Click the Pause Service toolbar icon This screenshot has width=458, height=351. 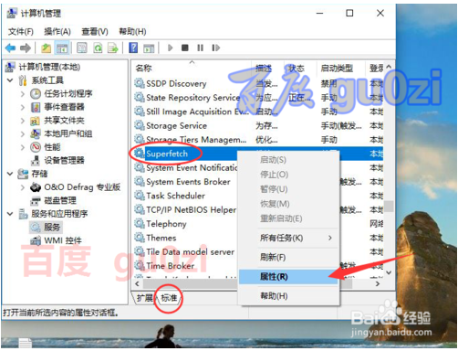coord(200,48)
